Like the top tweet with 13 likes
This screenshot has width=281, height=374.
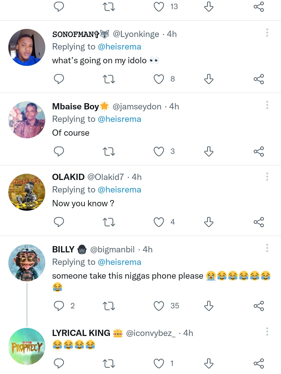(x=159, y=7)
